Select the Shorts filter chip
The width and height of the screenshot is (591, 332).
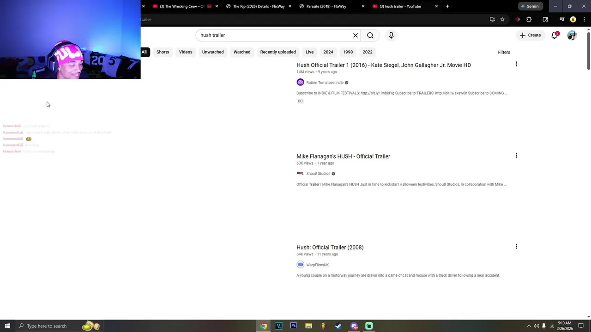tap(163, 52)
